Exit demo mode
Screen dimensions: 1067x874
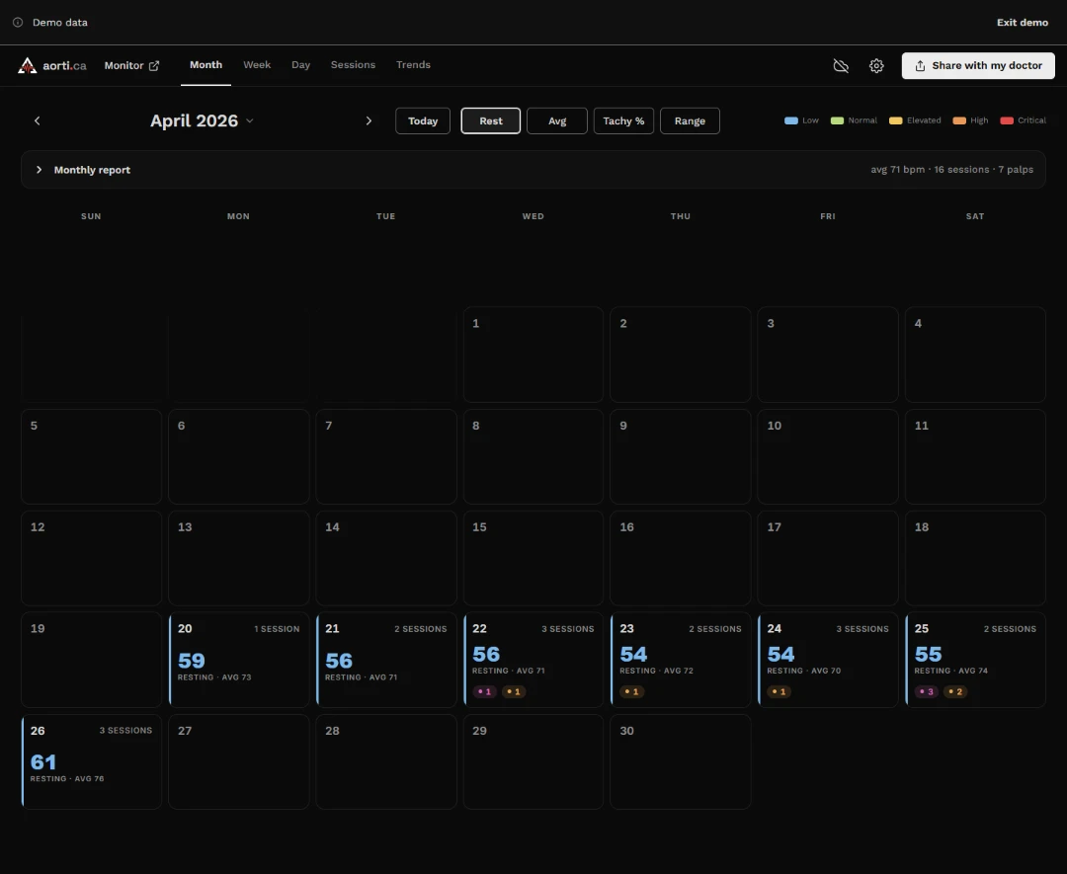1023,23
